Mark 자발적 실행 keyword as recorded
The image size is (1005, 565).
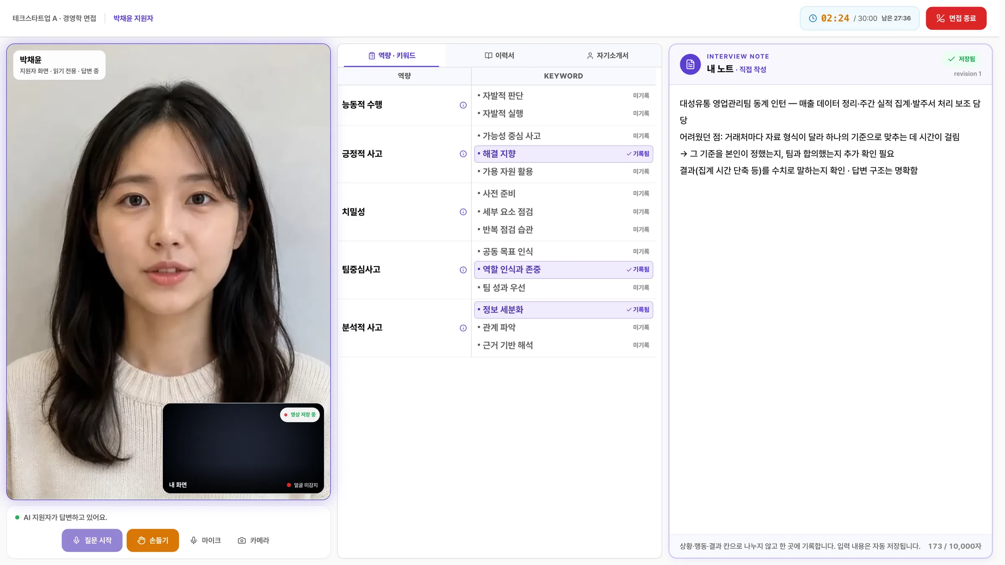(x=563, y=113)
